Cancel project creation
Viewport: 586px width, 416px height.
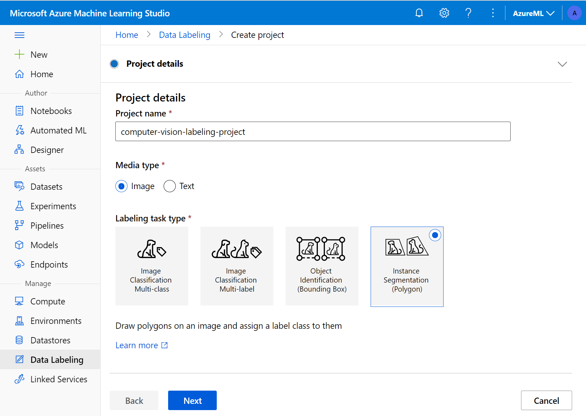click(546, 400)
